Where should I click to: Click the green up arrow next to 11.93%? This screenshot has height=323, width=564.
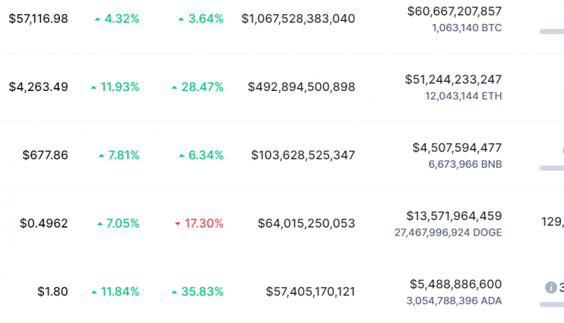(x=94, y=87)
